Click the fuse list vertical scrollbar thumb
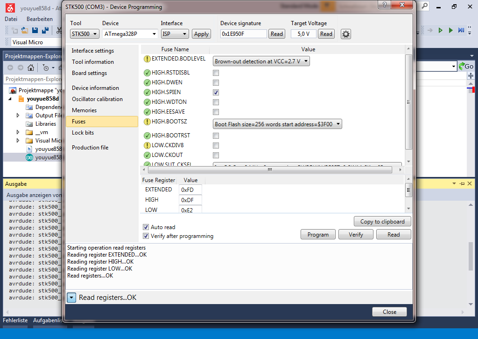Viewport: 478px width, 339px height. pyautogui.click(x=408, y=102)
